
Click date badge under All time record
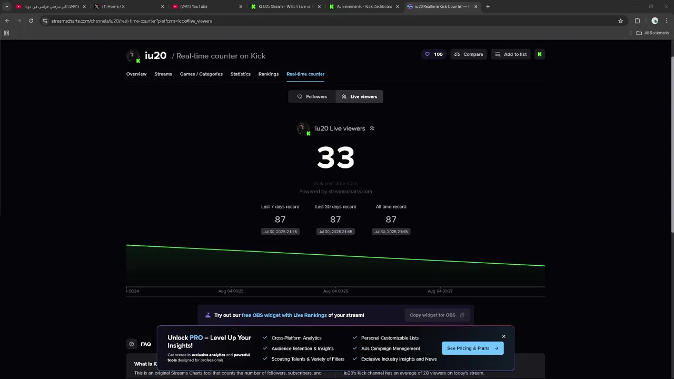(391, 232)
